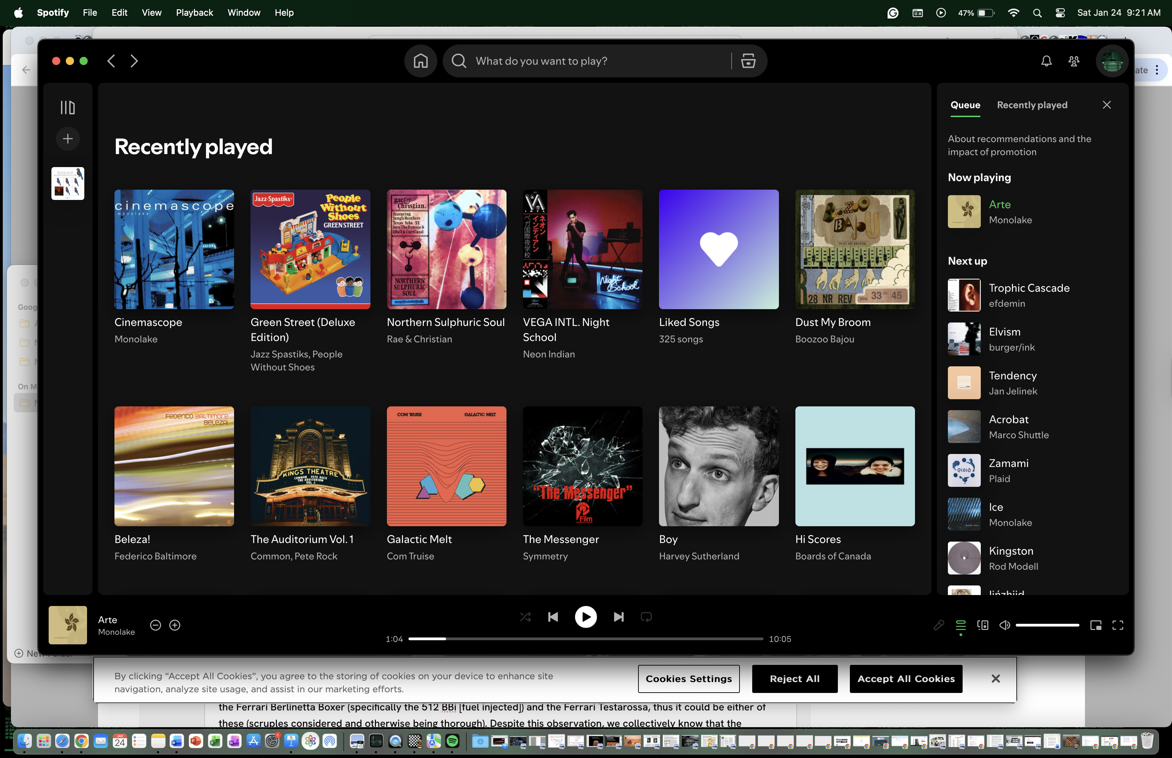The width and height of the screenshot is (1172, 758).
Task: Switch to the Queue tab
Action: click(x=965, y=105)
